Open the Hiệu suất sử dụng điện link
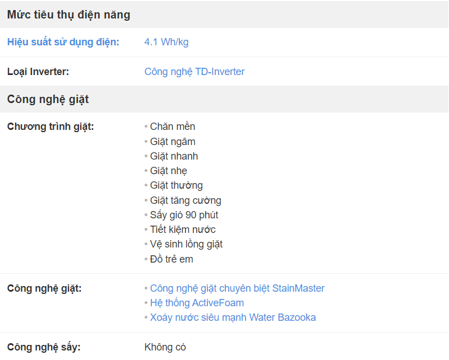This screenshot has width=449, height=360. coord(63,42)
